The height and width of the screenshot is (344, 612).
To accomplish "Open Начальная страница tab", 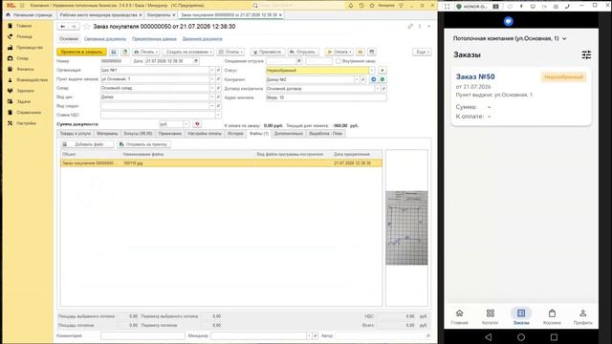I will (x=29, y=15).
